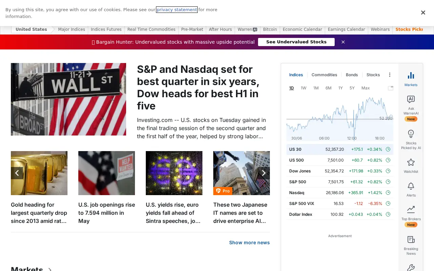Open the Indices tab
434x271 pixels.
pyautogui.click(x=296, y=75)
